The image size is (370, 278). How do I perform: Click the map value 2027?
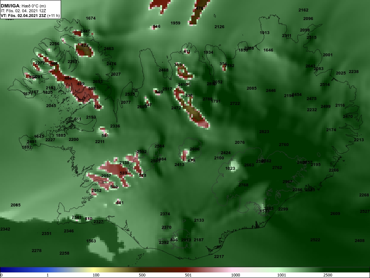click(x=115, y=74)
